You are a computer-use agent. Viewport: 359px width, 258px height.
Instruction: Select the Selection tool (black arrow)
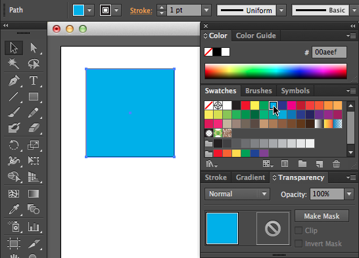(14, 48)
